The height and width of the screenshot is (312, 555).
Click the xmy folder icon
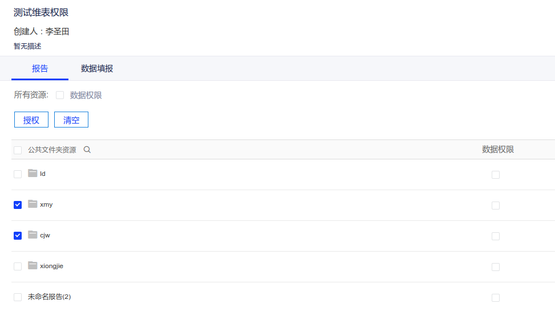click(x=33, y=204)
